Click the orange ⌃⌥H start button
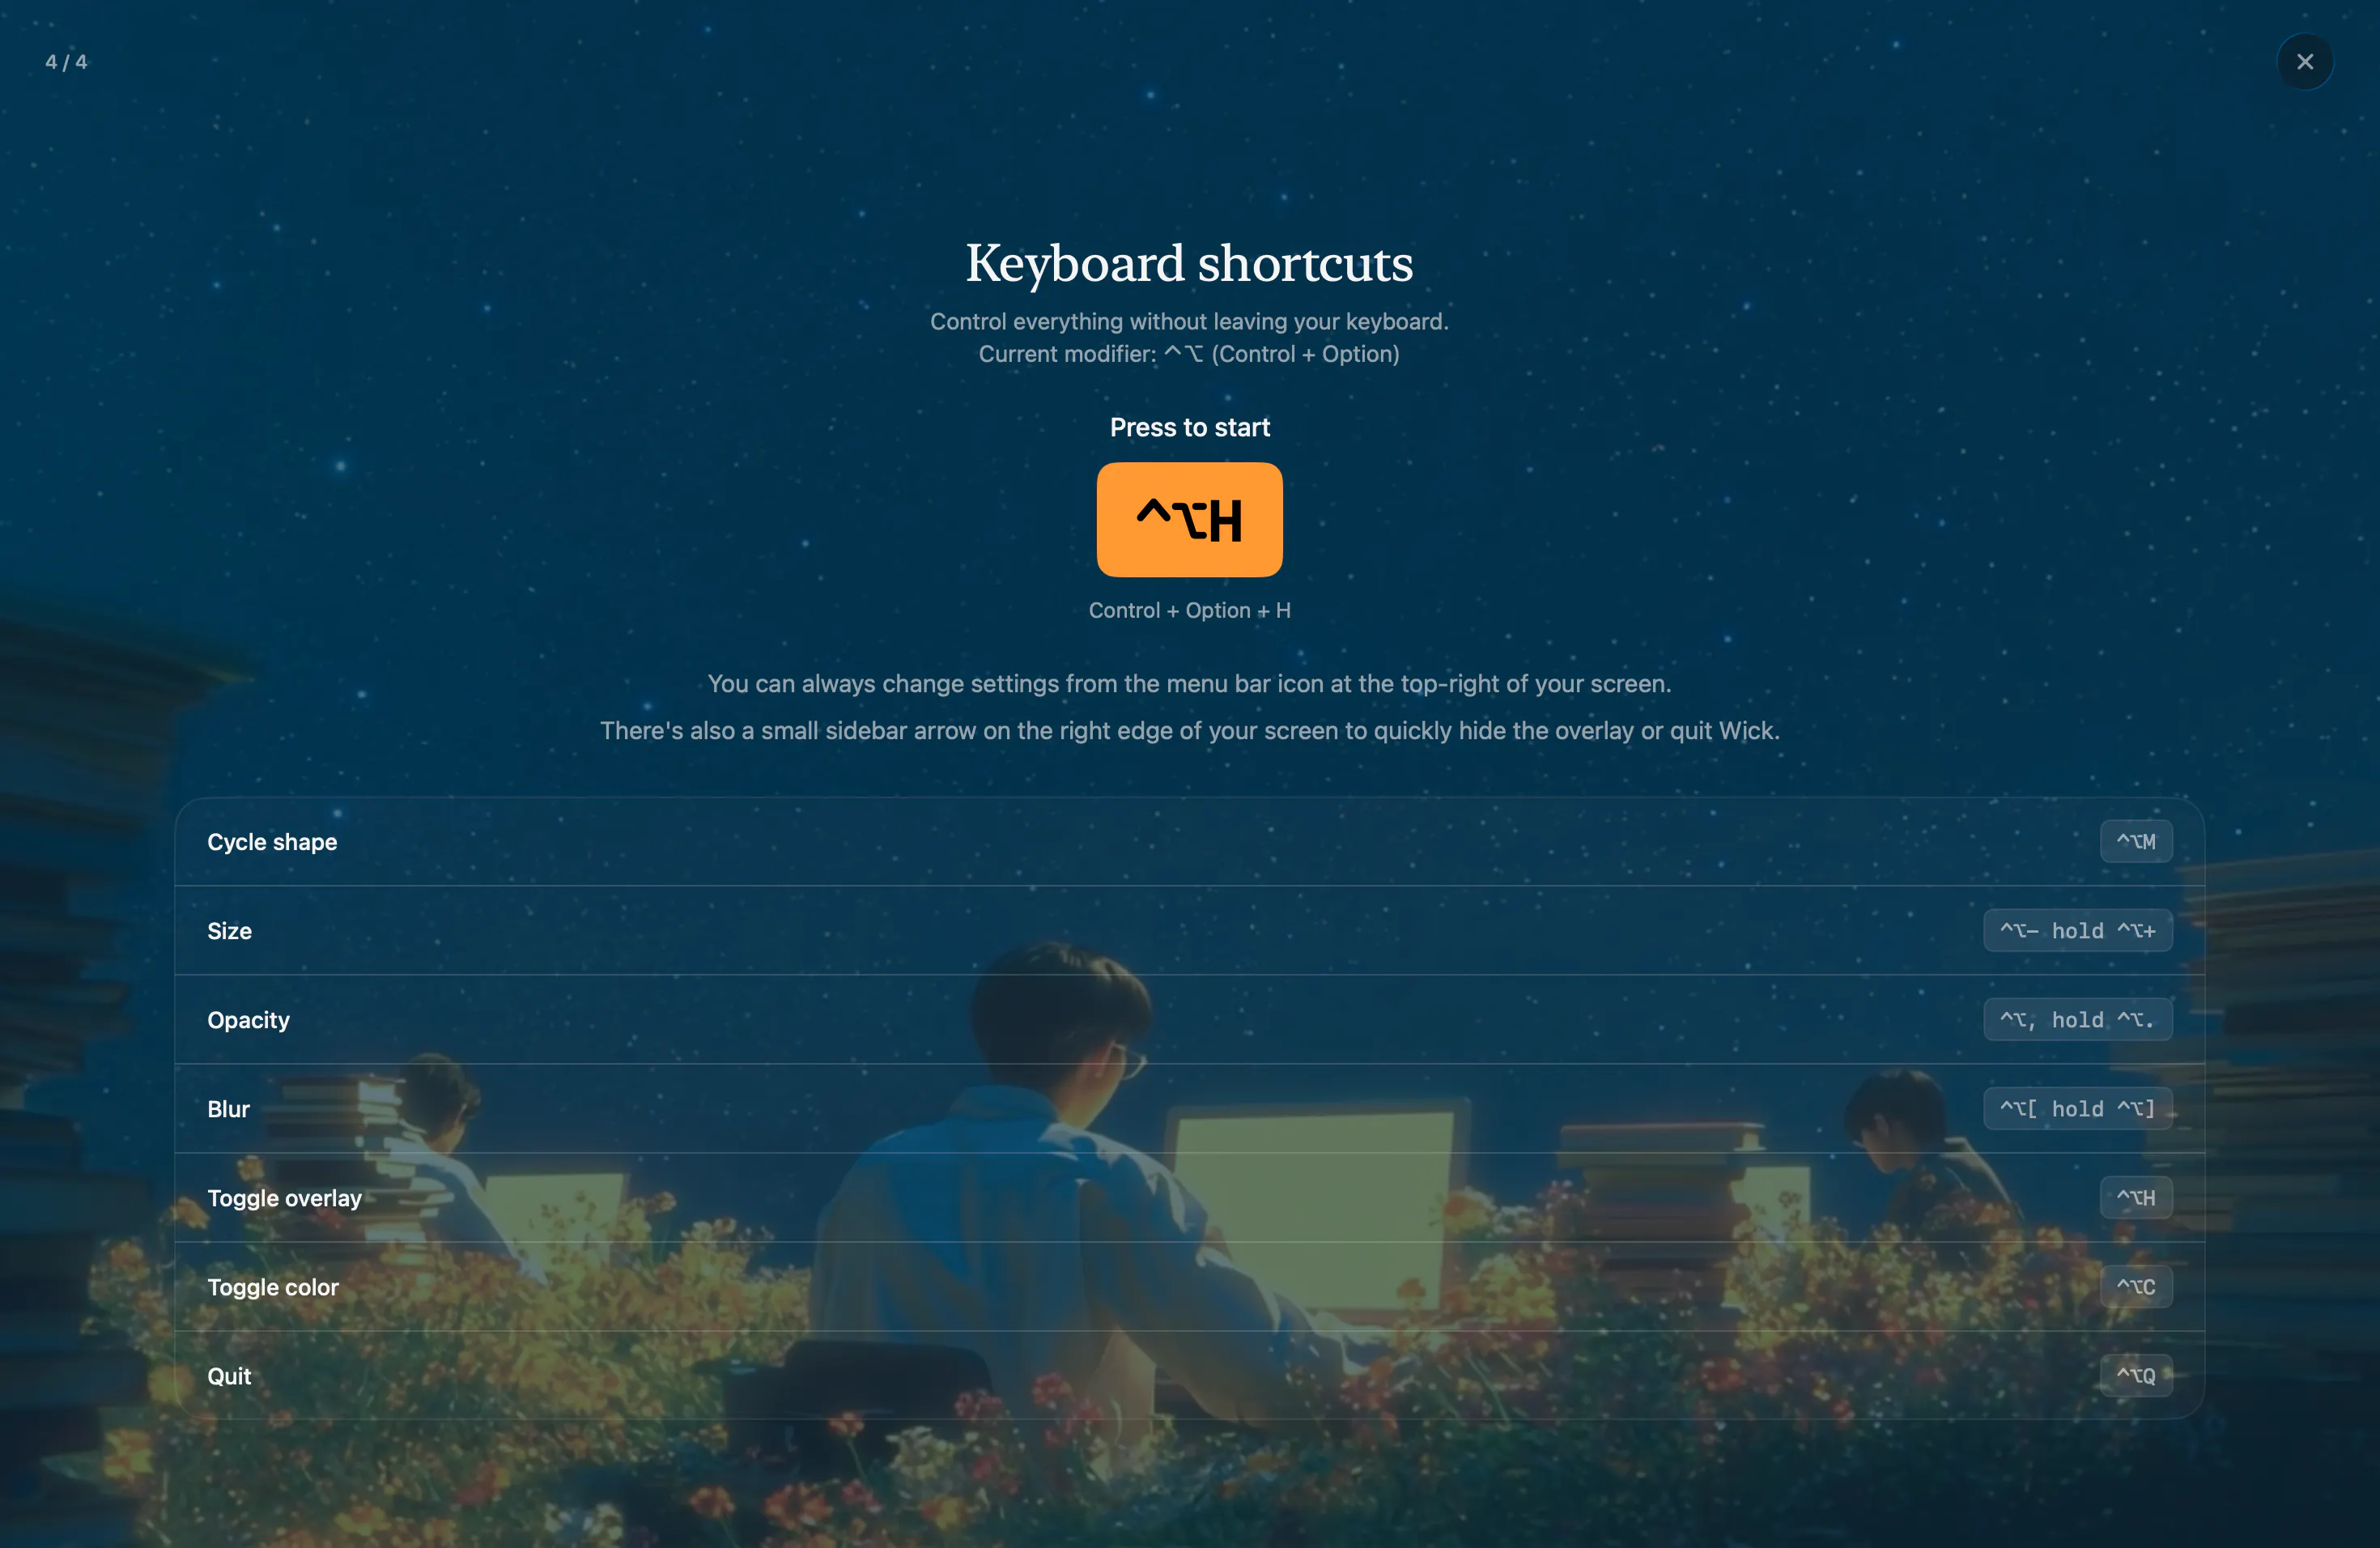The height and width of the screenshot is (1548, 2380). click(1189, 519)
